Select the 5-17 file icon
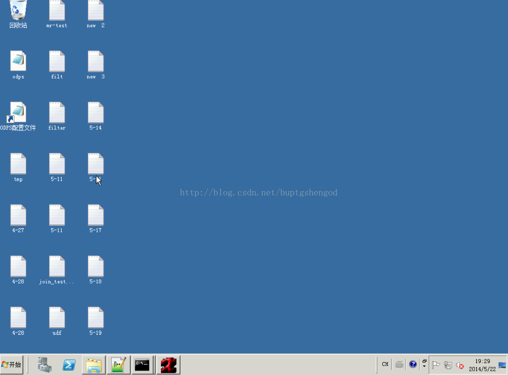Viewport: 508px width, 375px height. 95,218
